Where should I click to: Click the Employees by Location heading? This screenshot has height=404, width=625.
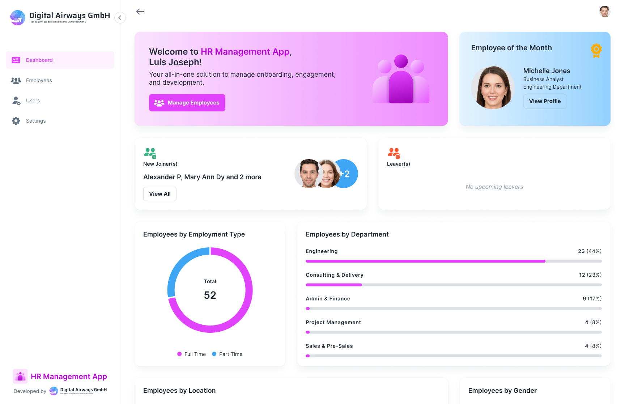(179, 391)
